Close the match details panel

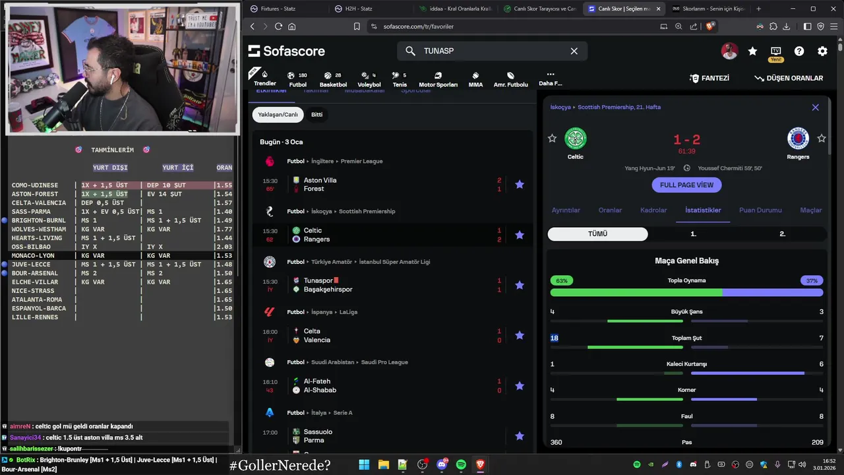816,108
